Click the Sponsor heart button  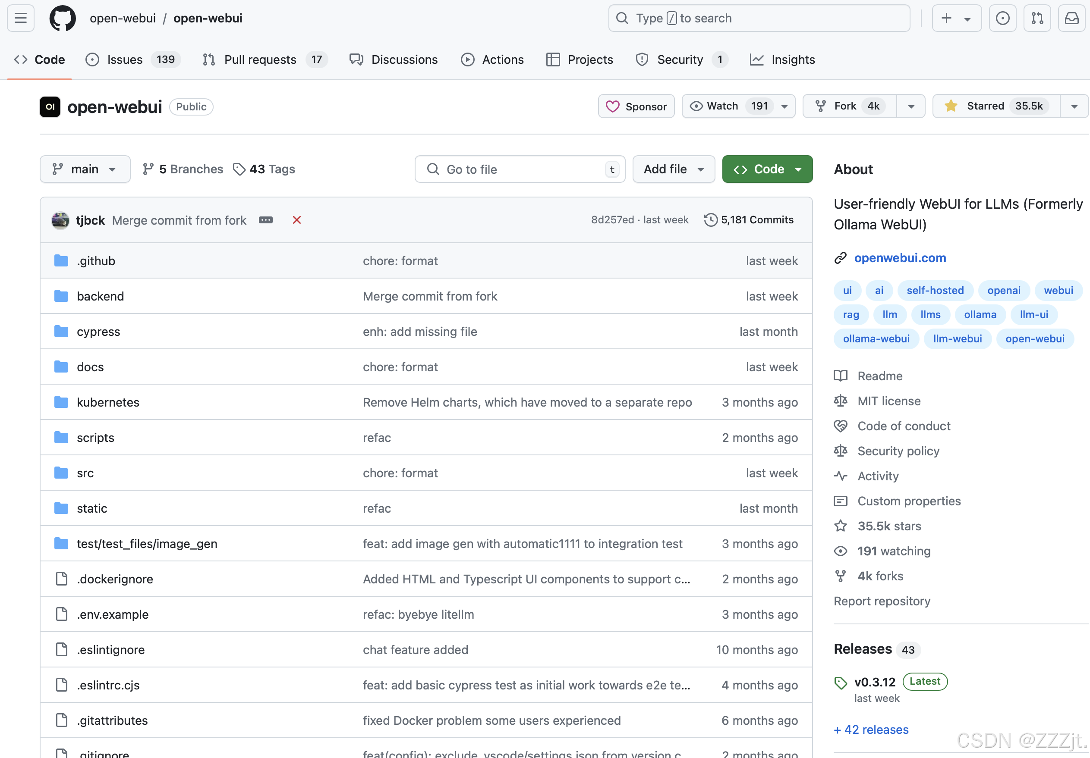[636, 106]
